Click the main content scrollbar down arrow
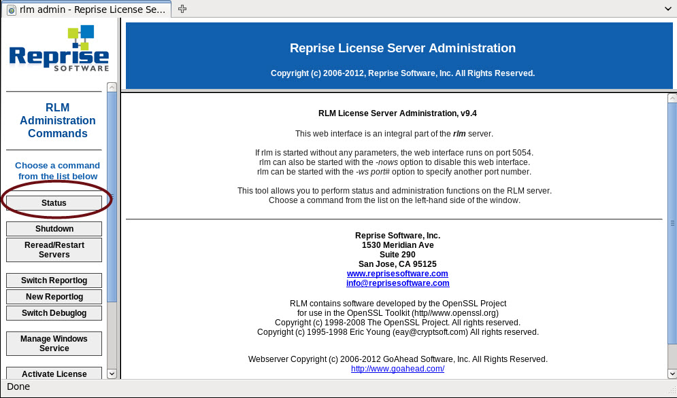Screen dimensions: 677x398 click(672, 373)
